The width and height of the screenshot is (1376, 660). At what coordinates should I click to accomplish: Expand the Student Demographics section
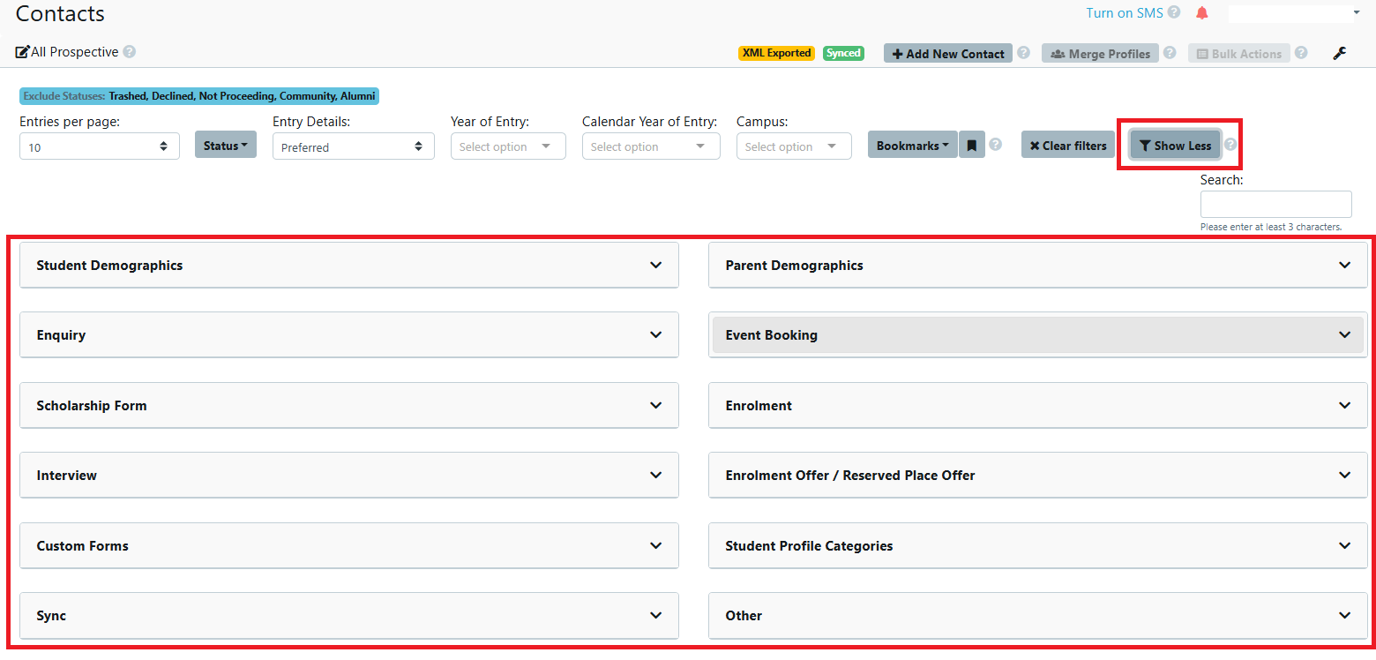click(x=348, y=266)
